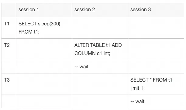Click empty session 2 cell in last row
Viewport: 186px width, 110px height.
click(100, 102)
